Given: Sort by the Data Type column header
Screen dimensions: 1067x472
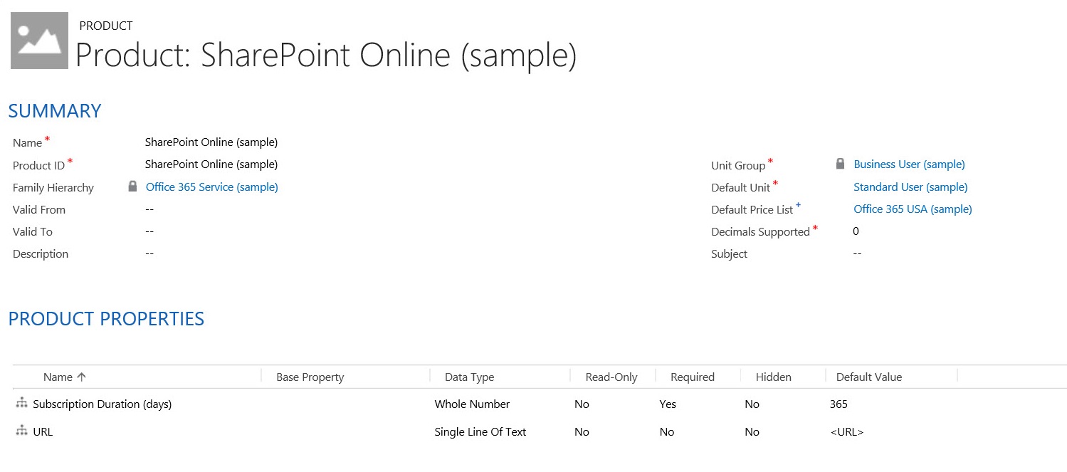Looking at the screenshot, I should click(469, 377).
